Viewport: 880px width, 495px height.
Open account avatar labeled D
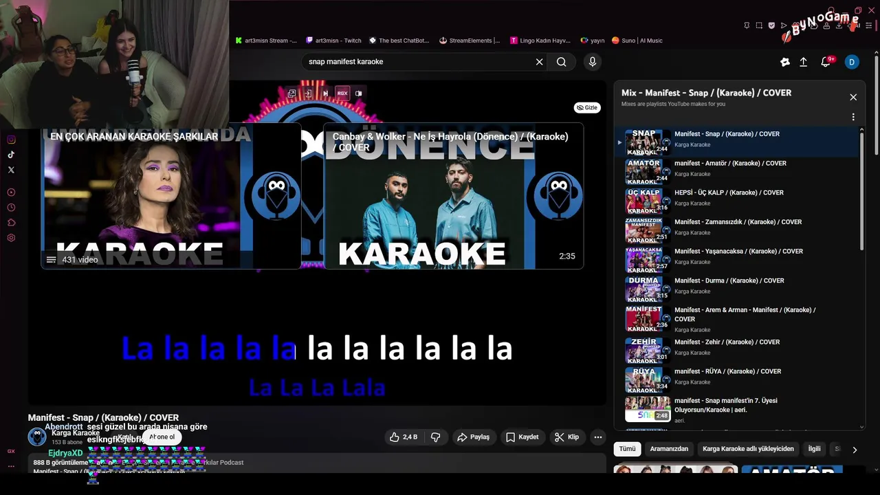pos(852,62)
